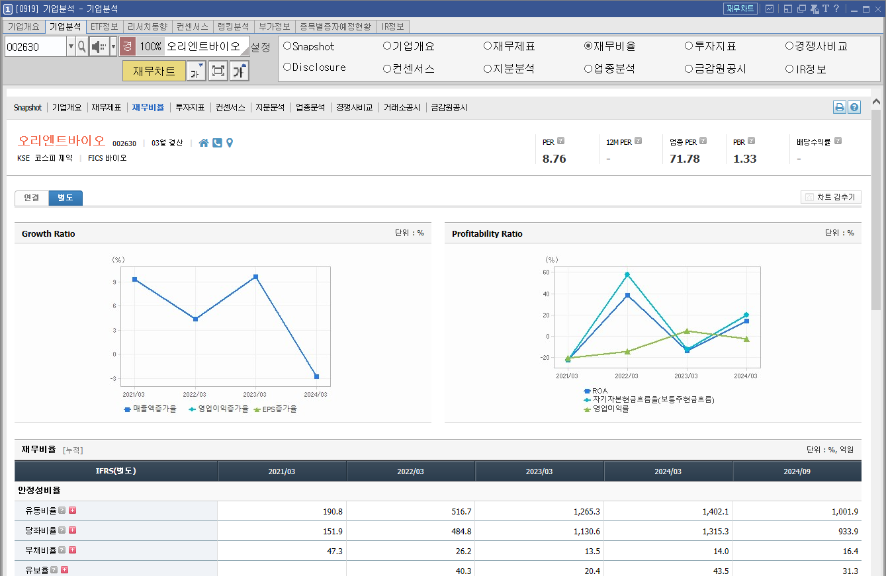Select the 지분분석 radio button
This screenshot has height=576, width=886.
point(488,69)
